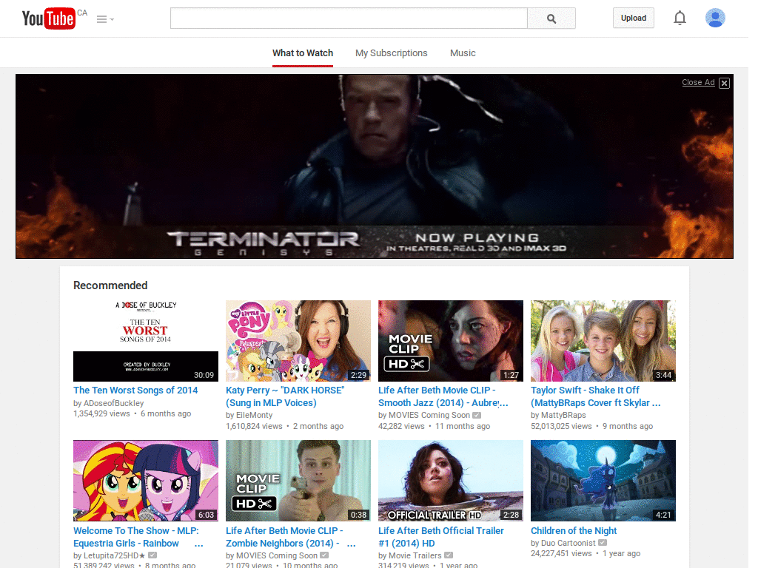Open channel Letupita725HD
Image resolution: width=758 pixels, height=568 pixels.
click(114, 556)
